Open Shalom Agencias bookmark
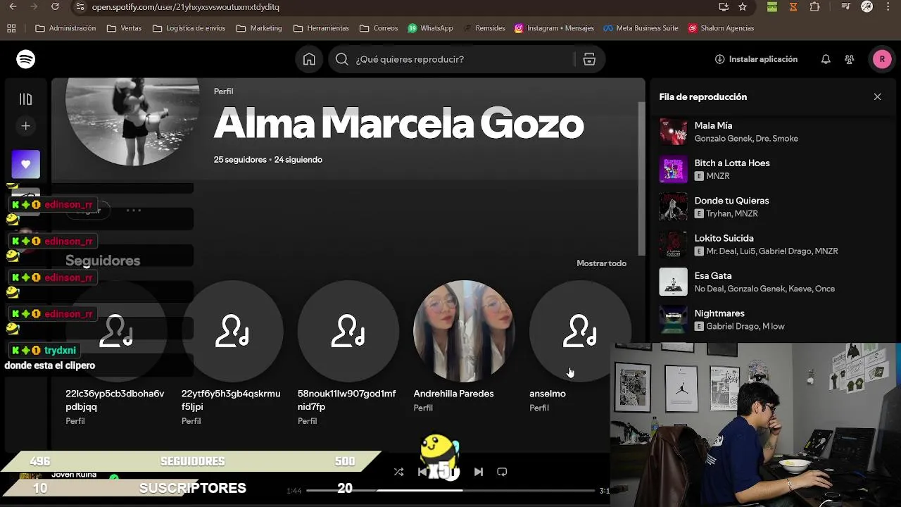 [722, 28]
